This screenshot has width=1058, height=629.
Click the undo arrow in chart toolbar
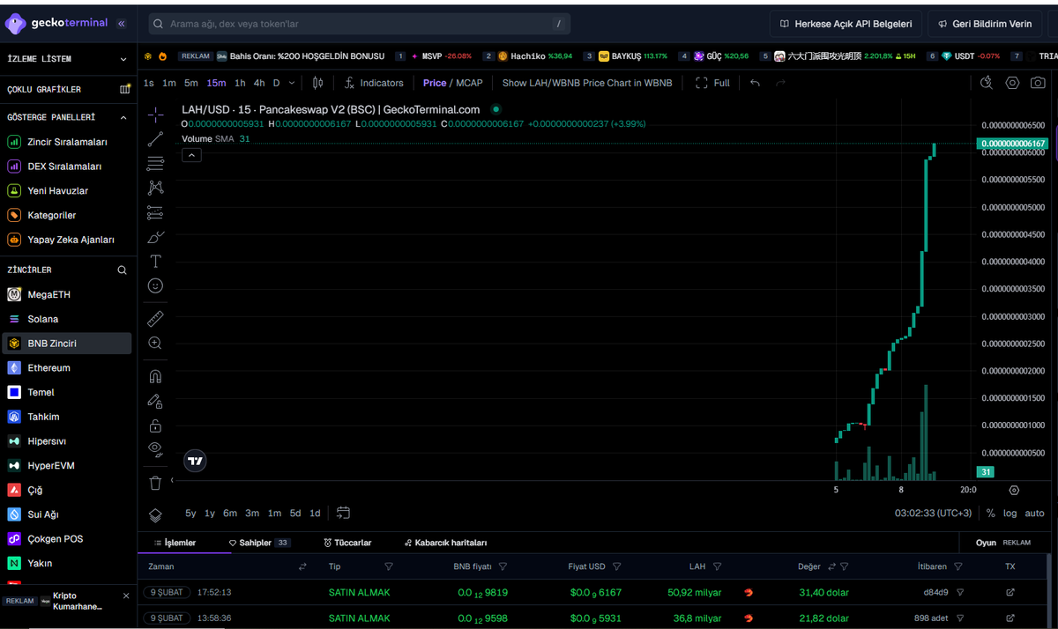[x=755, y=83]
